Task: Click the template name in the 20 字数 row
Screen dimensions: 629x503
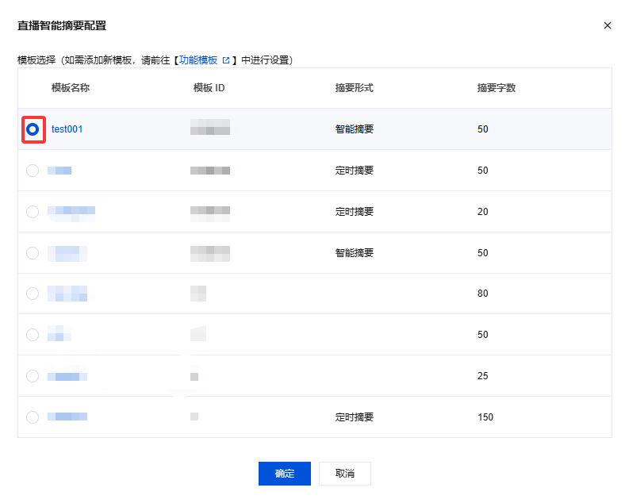Action: tap(71, 212)
